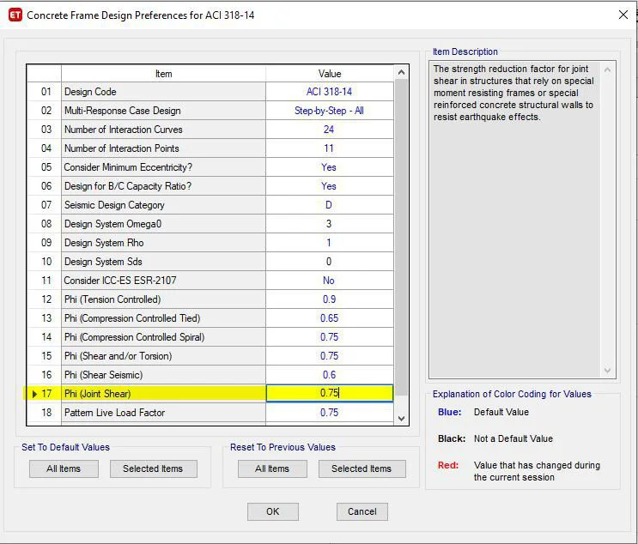
Task: Click Phi (Compression Controlled Spiral) value 0.75
Action: 330,336
